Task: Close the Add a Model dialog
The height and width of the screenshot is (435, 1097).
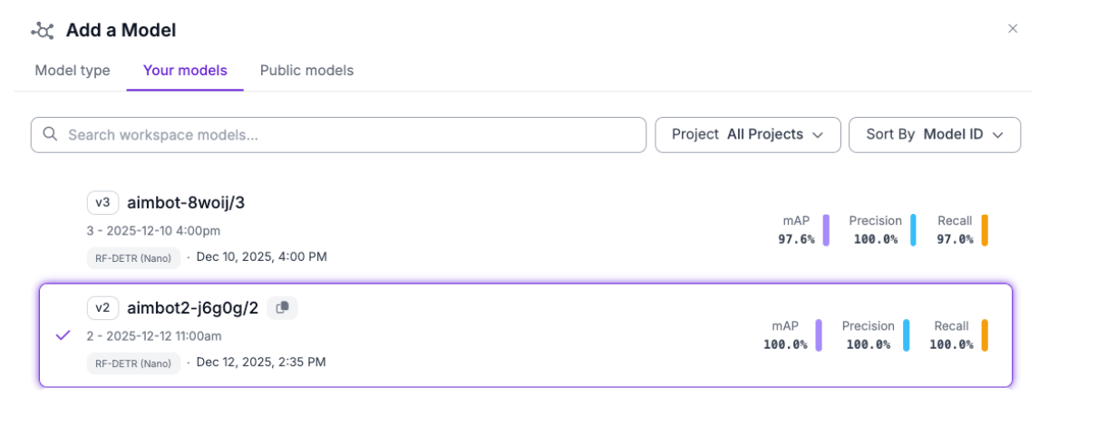Action: (1013, 29)
